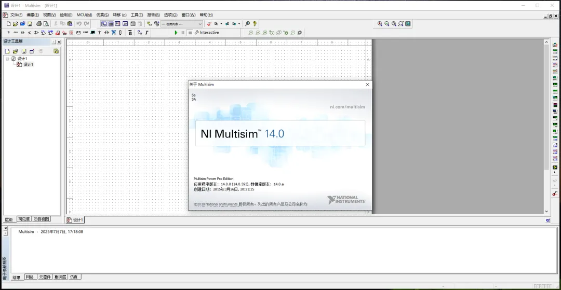The width and height of the screenshot is (561, 290).
Task: Click the Grapher icon in the toolbar
Action: pyautogui.click(x=125, y=24)
